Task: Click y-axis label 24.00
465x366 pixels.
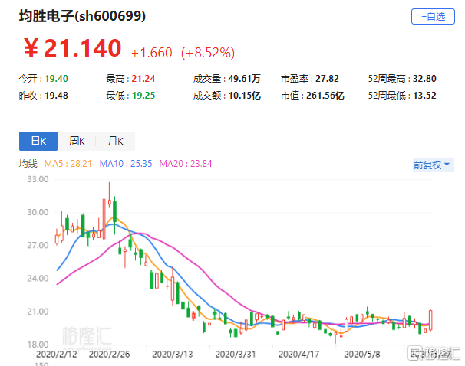Action: tap(38, 279)
